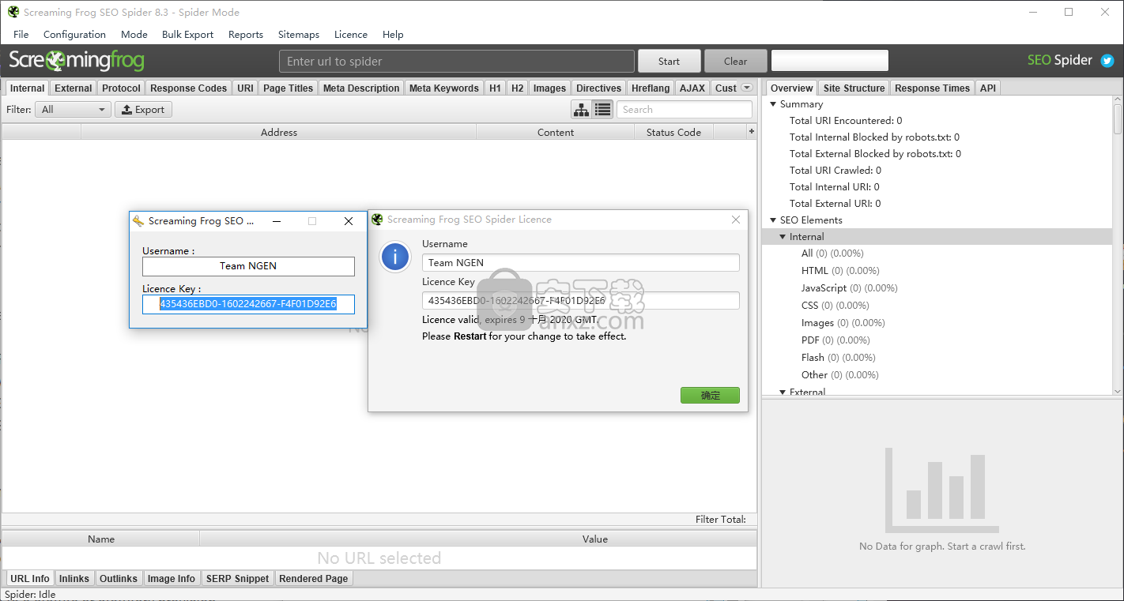Click the Enter url to spider field

coord(457,61)
